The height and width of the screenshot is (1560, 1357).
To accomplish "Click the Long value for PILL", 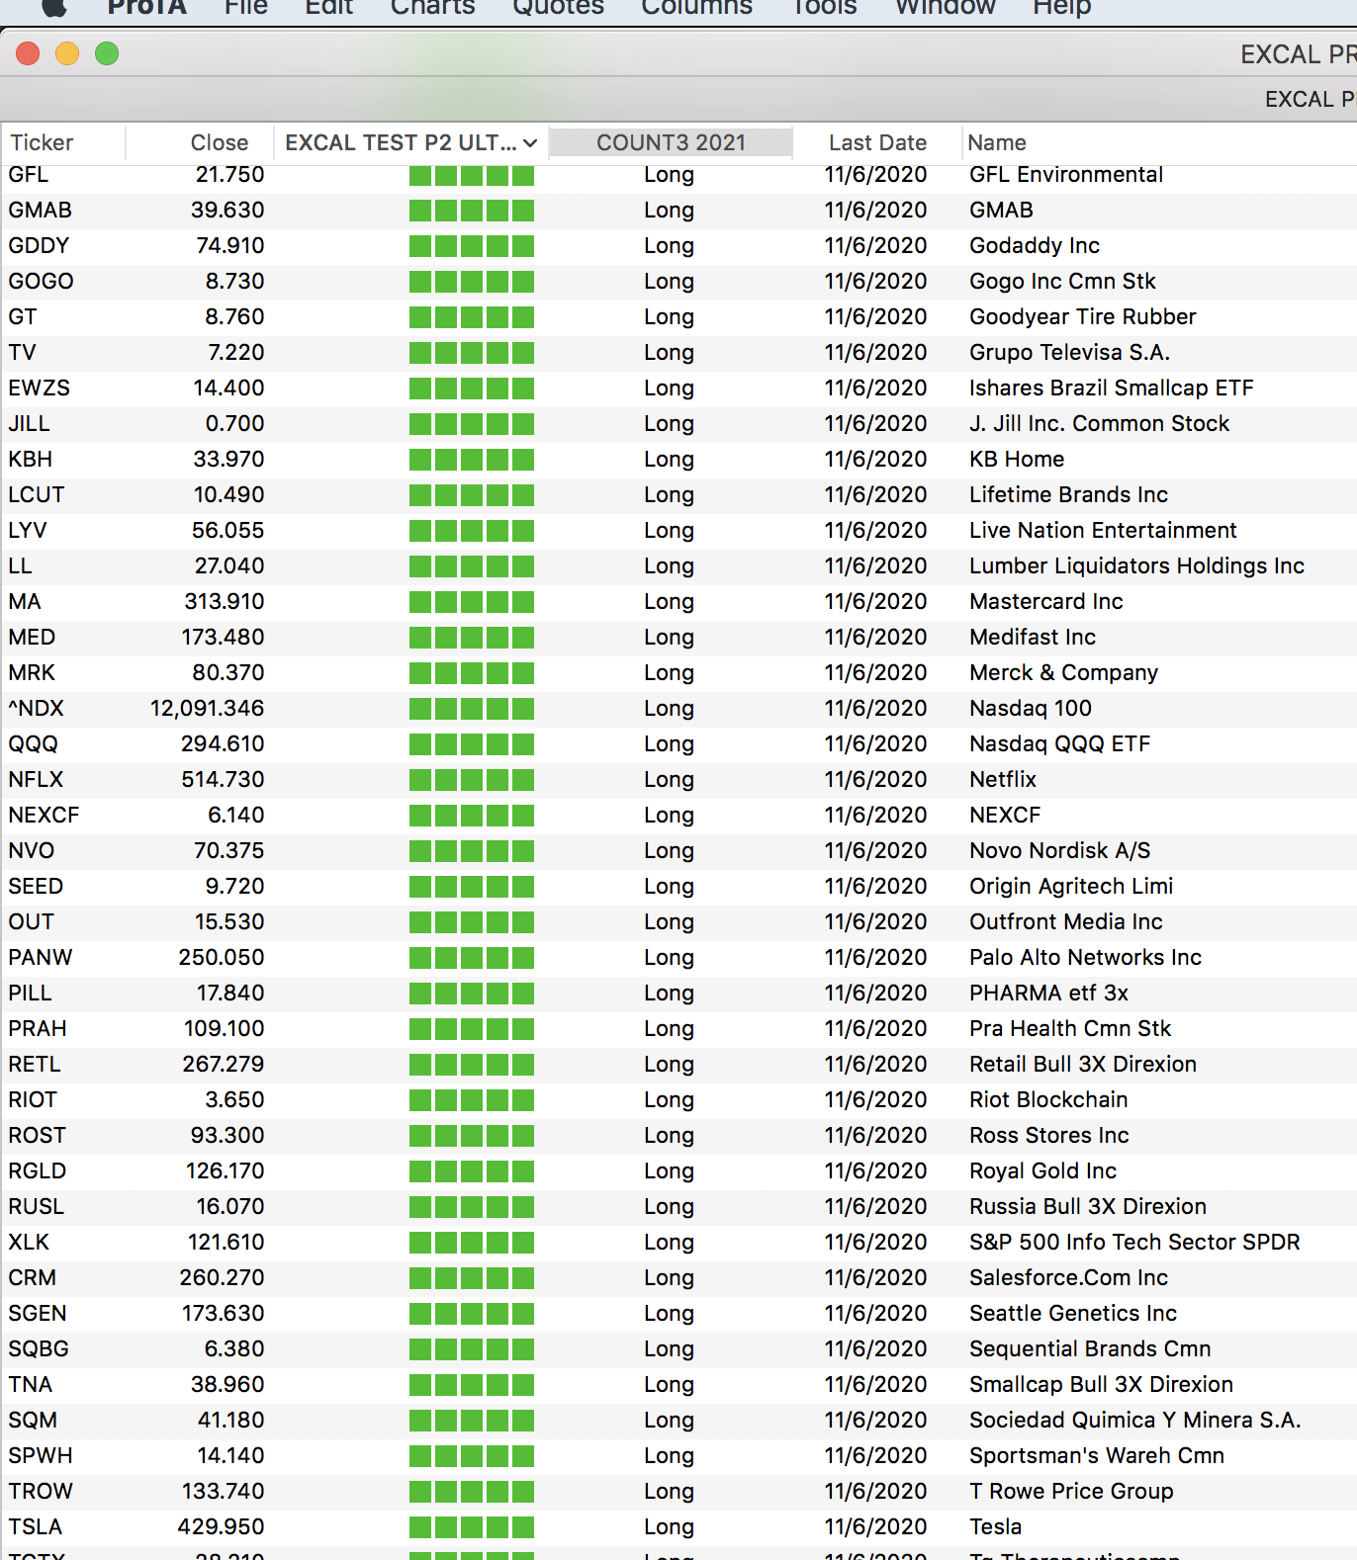I will click(x=669, y=994).
